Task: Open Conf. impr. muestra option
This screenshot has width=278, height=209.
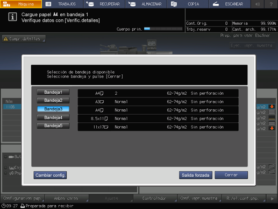Action: (x=199, y=198)
